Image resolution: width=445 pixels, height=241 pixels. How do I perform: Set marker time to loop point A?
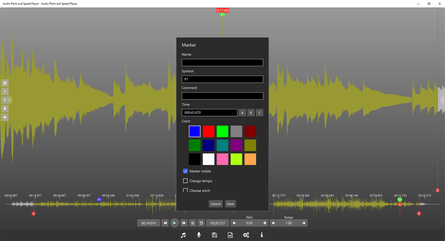(x=242, y=113)
